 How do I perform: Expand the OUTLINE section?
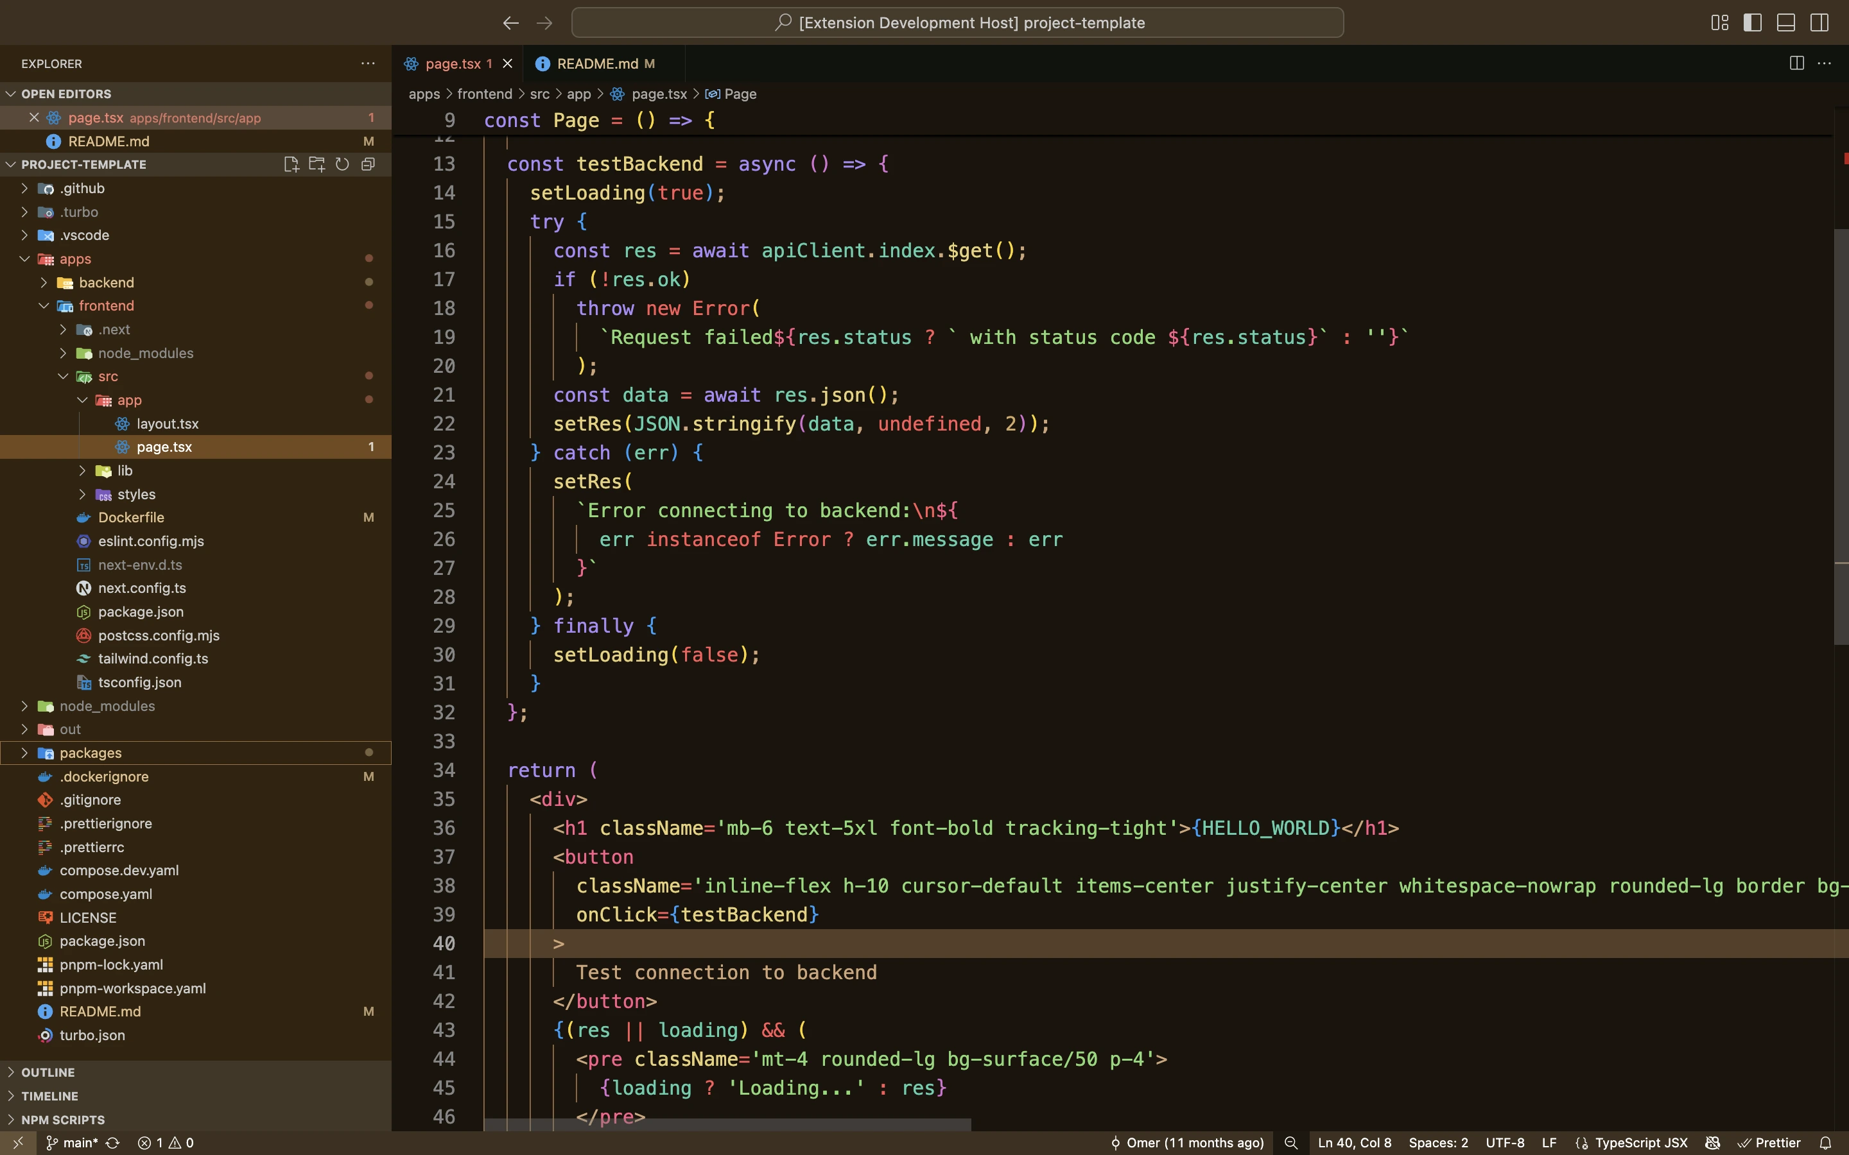48,1072
